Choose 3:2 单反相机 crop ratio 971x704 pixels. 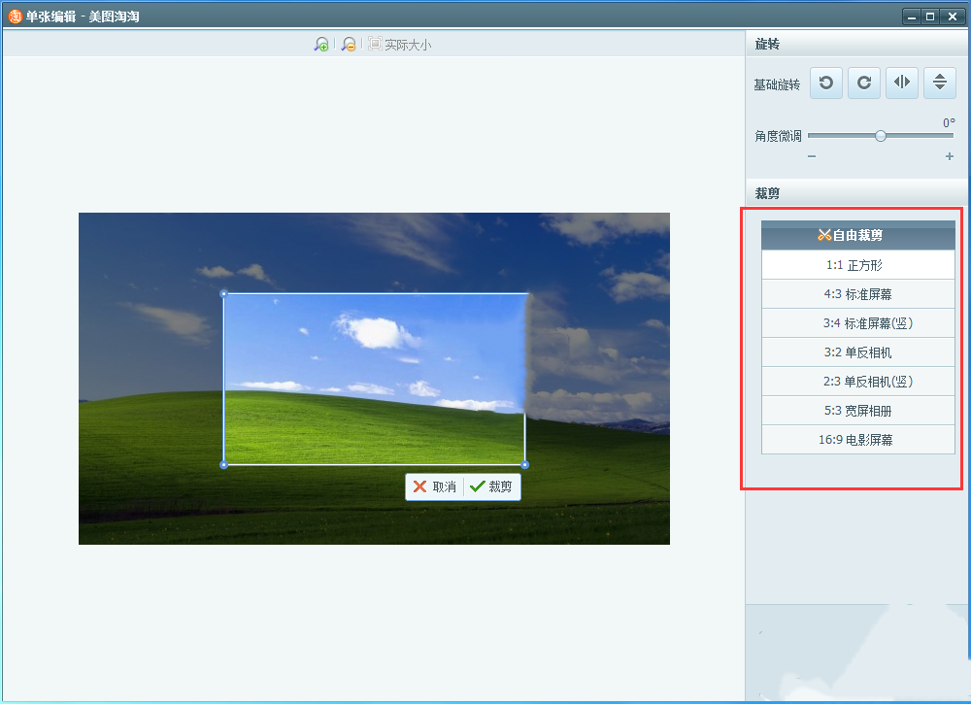[x=858, y=352]
